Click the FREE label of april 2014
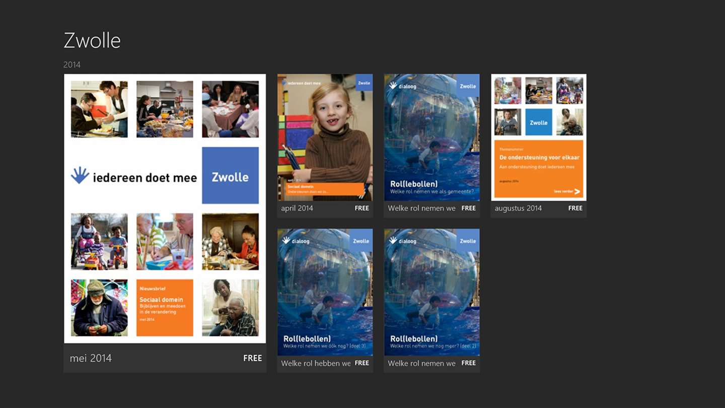This screenshot has width=725, height=408. click(x=362, y=208)
